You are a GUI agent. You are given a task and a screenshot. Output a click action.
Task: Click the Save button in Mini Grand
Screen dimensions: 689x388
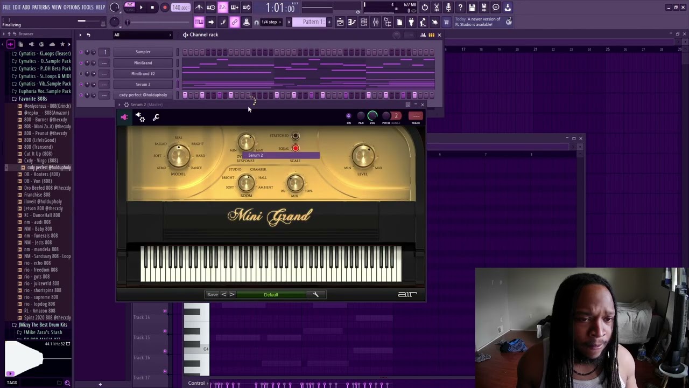pos(213,294)
